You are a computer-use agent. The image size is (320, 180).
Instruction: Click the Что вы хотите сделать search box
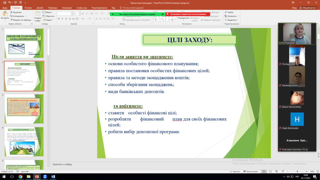[132, 8]
